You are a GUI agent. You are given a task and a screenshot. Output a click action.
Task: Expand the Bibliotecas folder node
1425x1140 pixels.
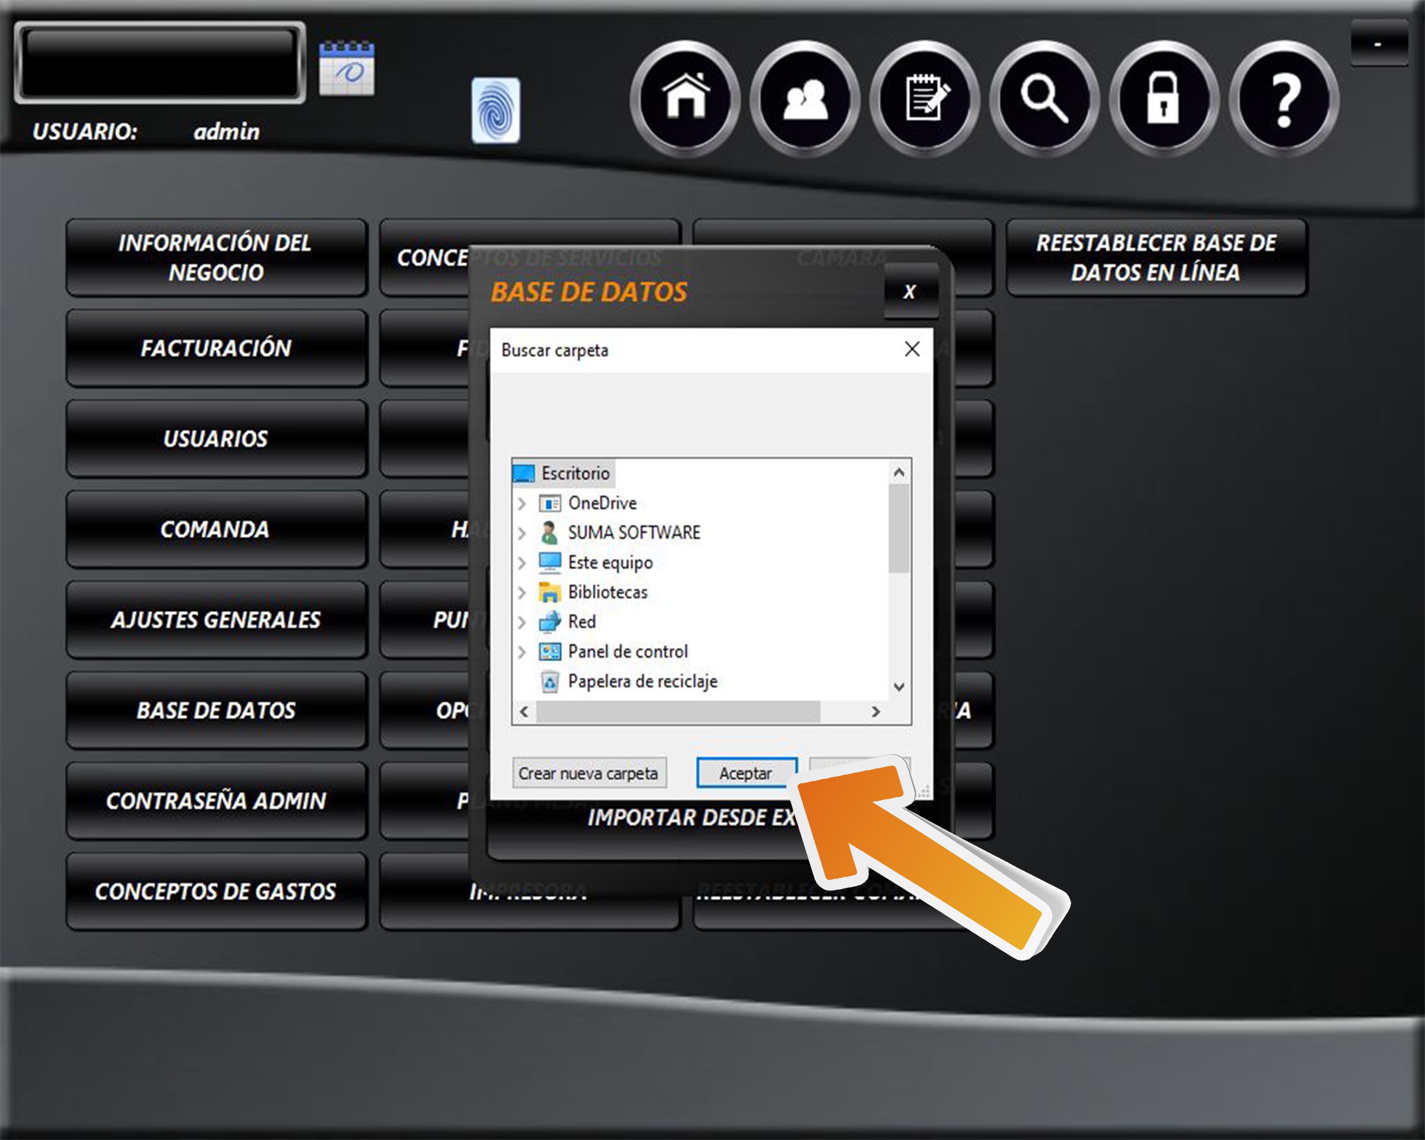(x=522, y=593)
